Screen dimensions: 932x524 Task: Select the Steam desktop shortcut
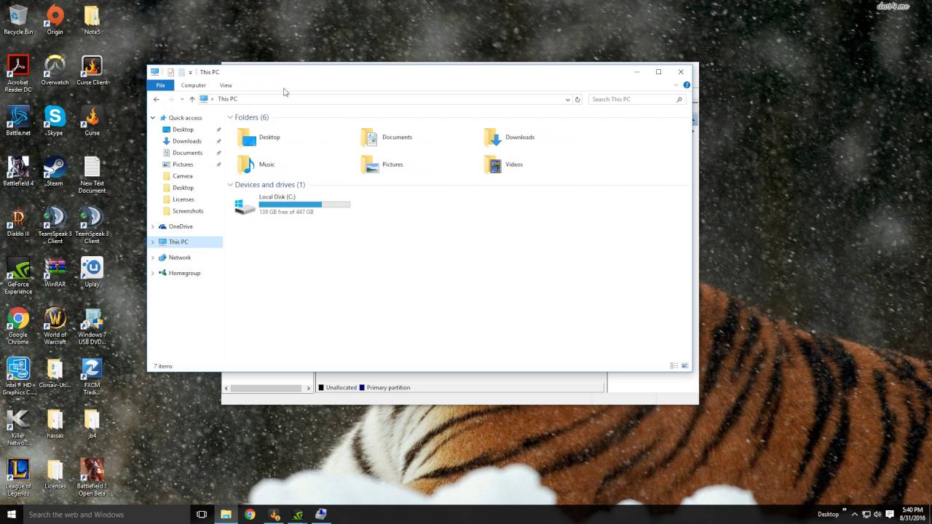pos(55,171)
